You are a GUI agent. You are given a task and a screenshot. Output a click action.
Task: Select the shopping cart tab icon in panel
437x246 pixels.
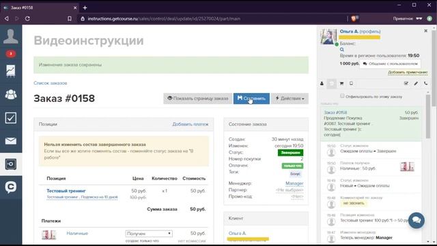[341, 83]
